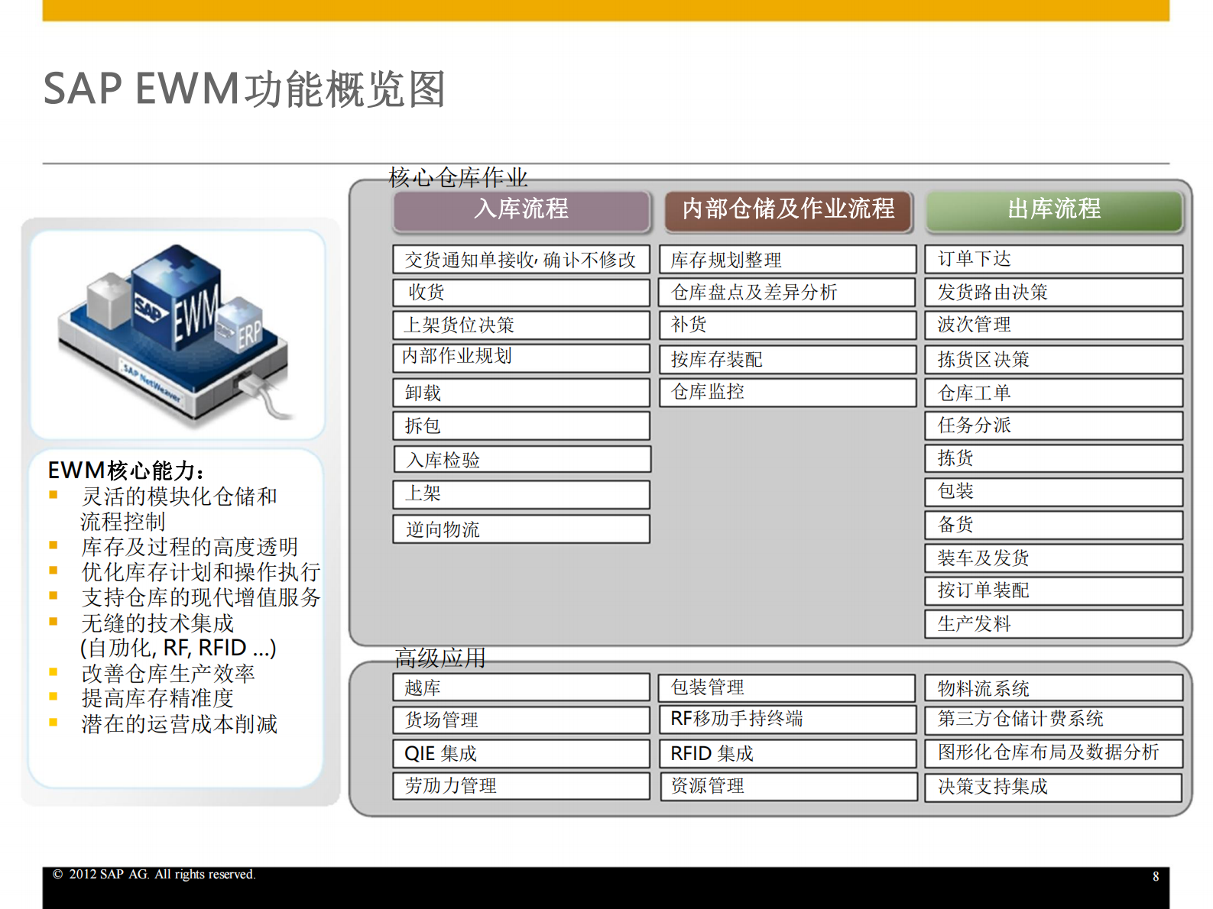Viewport: 1213px width, 909px height.
Task: Click the 收货 box
Action: click(x=521, y=293)
